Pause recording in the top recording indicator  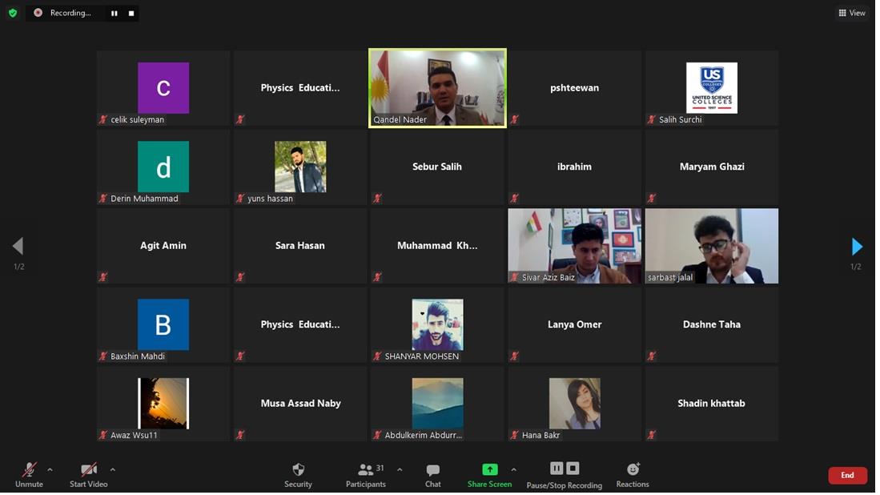(115, 13)
